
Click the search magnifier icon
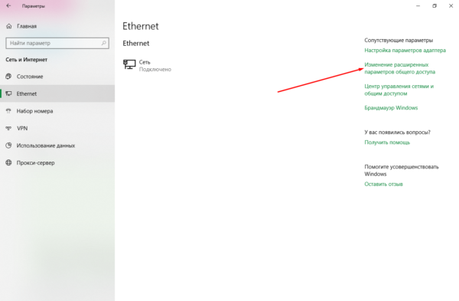pos(103,43)
